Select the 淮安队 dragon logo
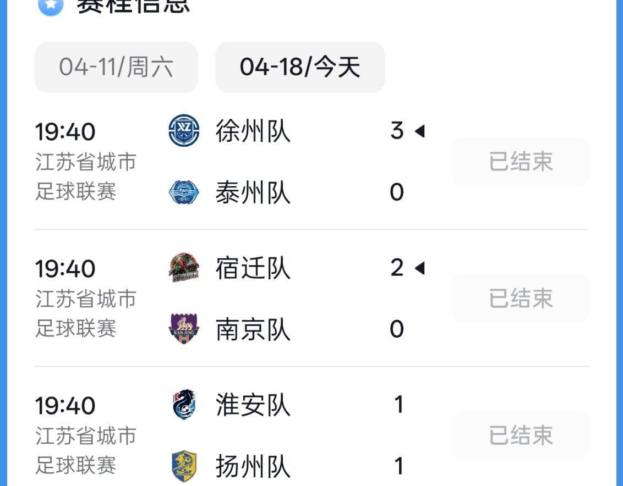Viewport: 623px width, 486px height. click(183, 405)
